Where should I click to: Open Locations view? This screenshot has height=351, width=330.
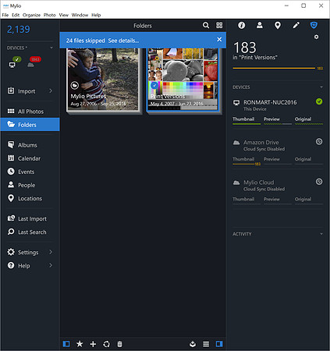pyautogui.click(x=30, y=198)
